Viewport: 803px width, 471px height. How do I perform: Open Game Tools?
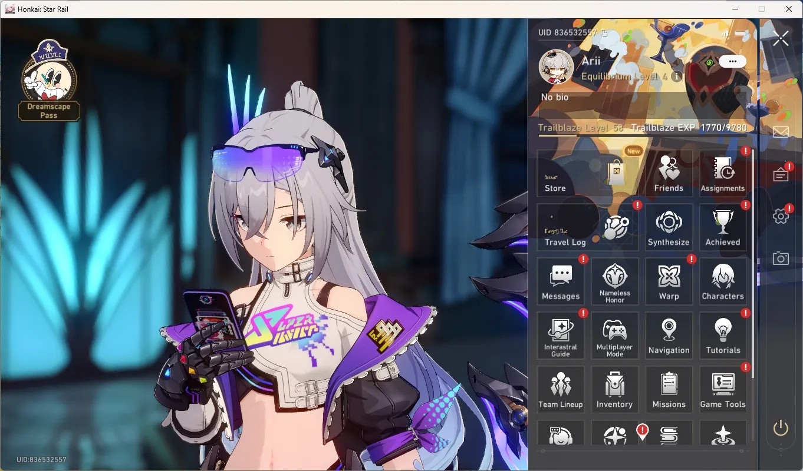pyautogui.click(x=723, y=390)
